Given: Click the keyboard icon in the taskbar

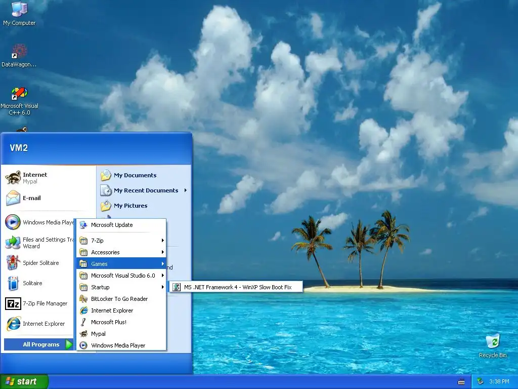Looking at the screenshot, I should tap(461, 382).
